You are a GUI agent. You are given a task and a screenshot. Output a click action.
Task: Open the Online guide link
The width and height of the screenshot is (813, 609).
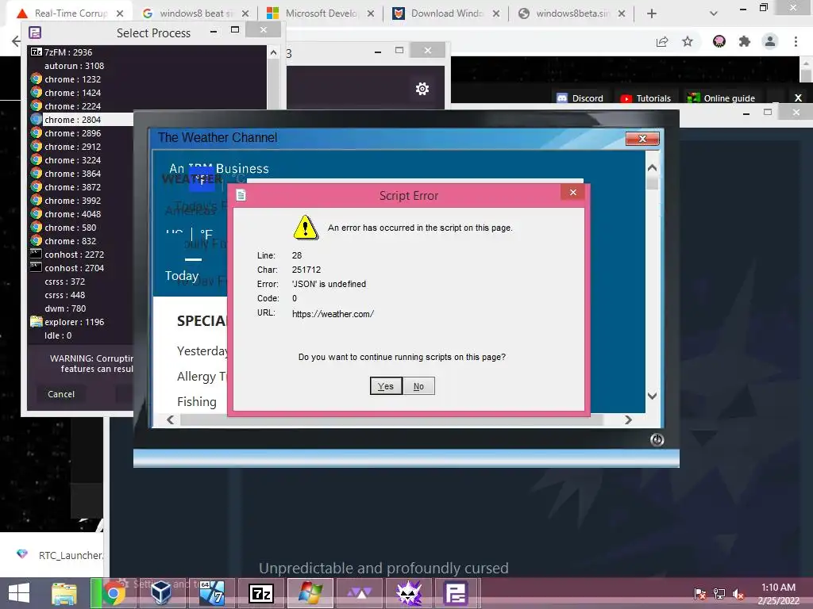tap(721, 98)
